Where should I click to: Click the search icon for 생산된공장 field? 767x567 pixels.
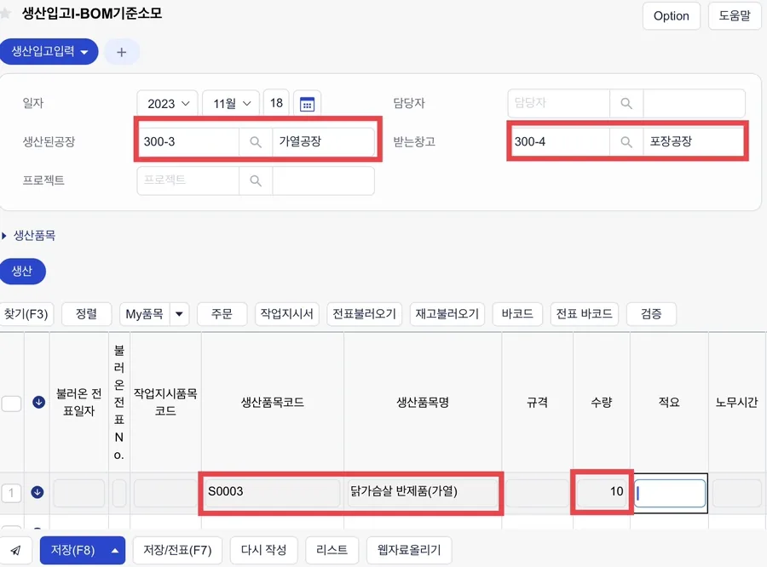[256, 141]
